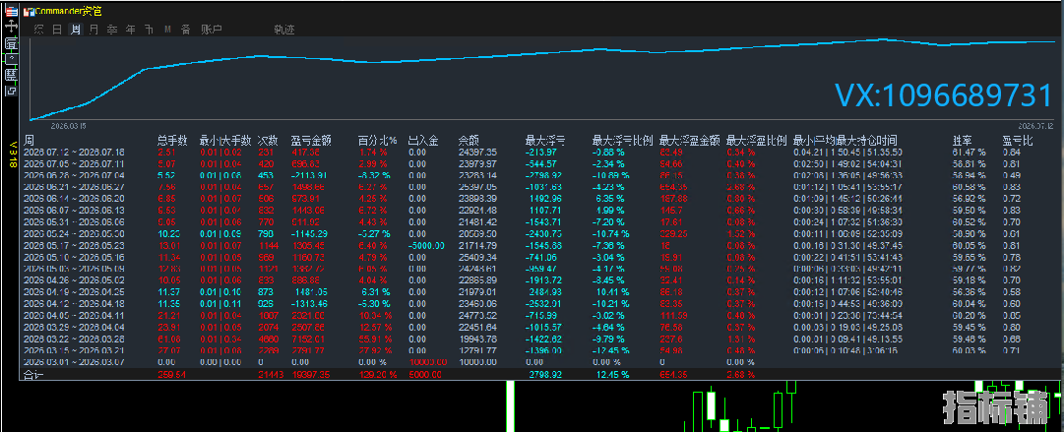Click the 盈亏比 column header
1064x432 pixels.
(1017, 141)
